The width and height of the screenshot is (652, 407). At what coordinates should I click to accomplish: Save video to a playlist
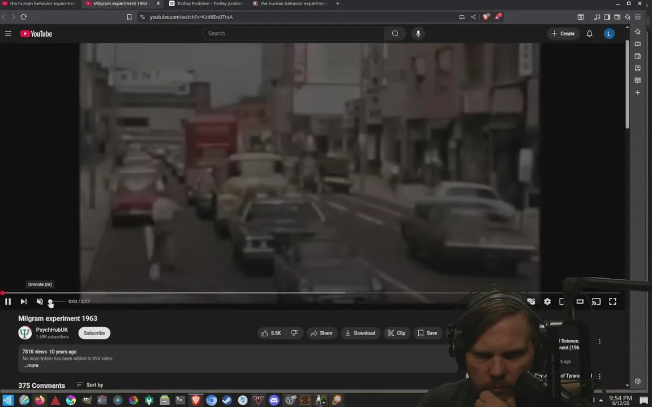pyautogui.click(x=427, y=333)
